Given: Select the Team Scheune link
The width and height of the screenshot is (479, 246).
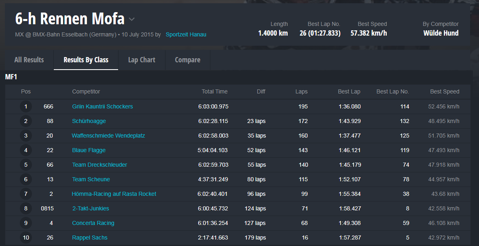Looking at the screenshot, I should 91,179.
